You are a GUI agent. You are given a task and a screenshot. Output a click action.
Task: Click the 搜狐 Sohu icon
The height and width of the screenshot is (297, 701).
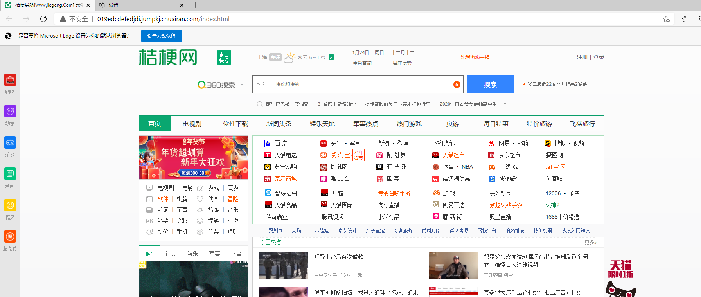coord(548,144)
